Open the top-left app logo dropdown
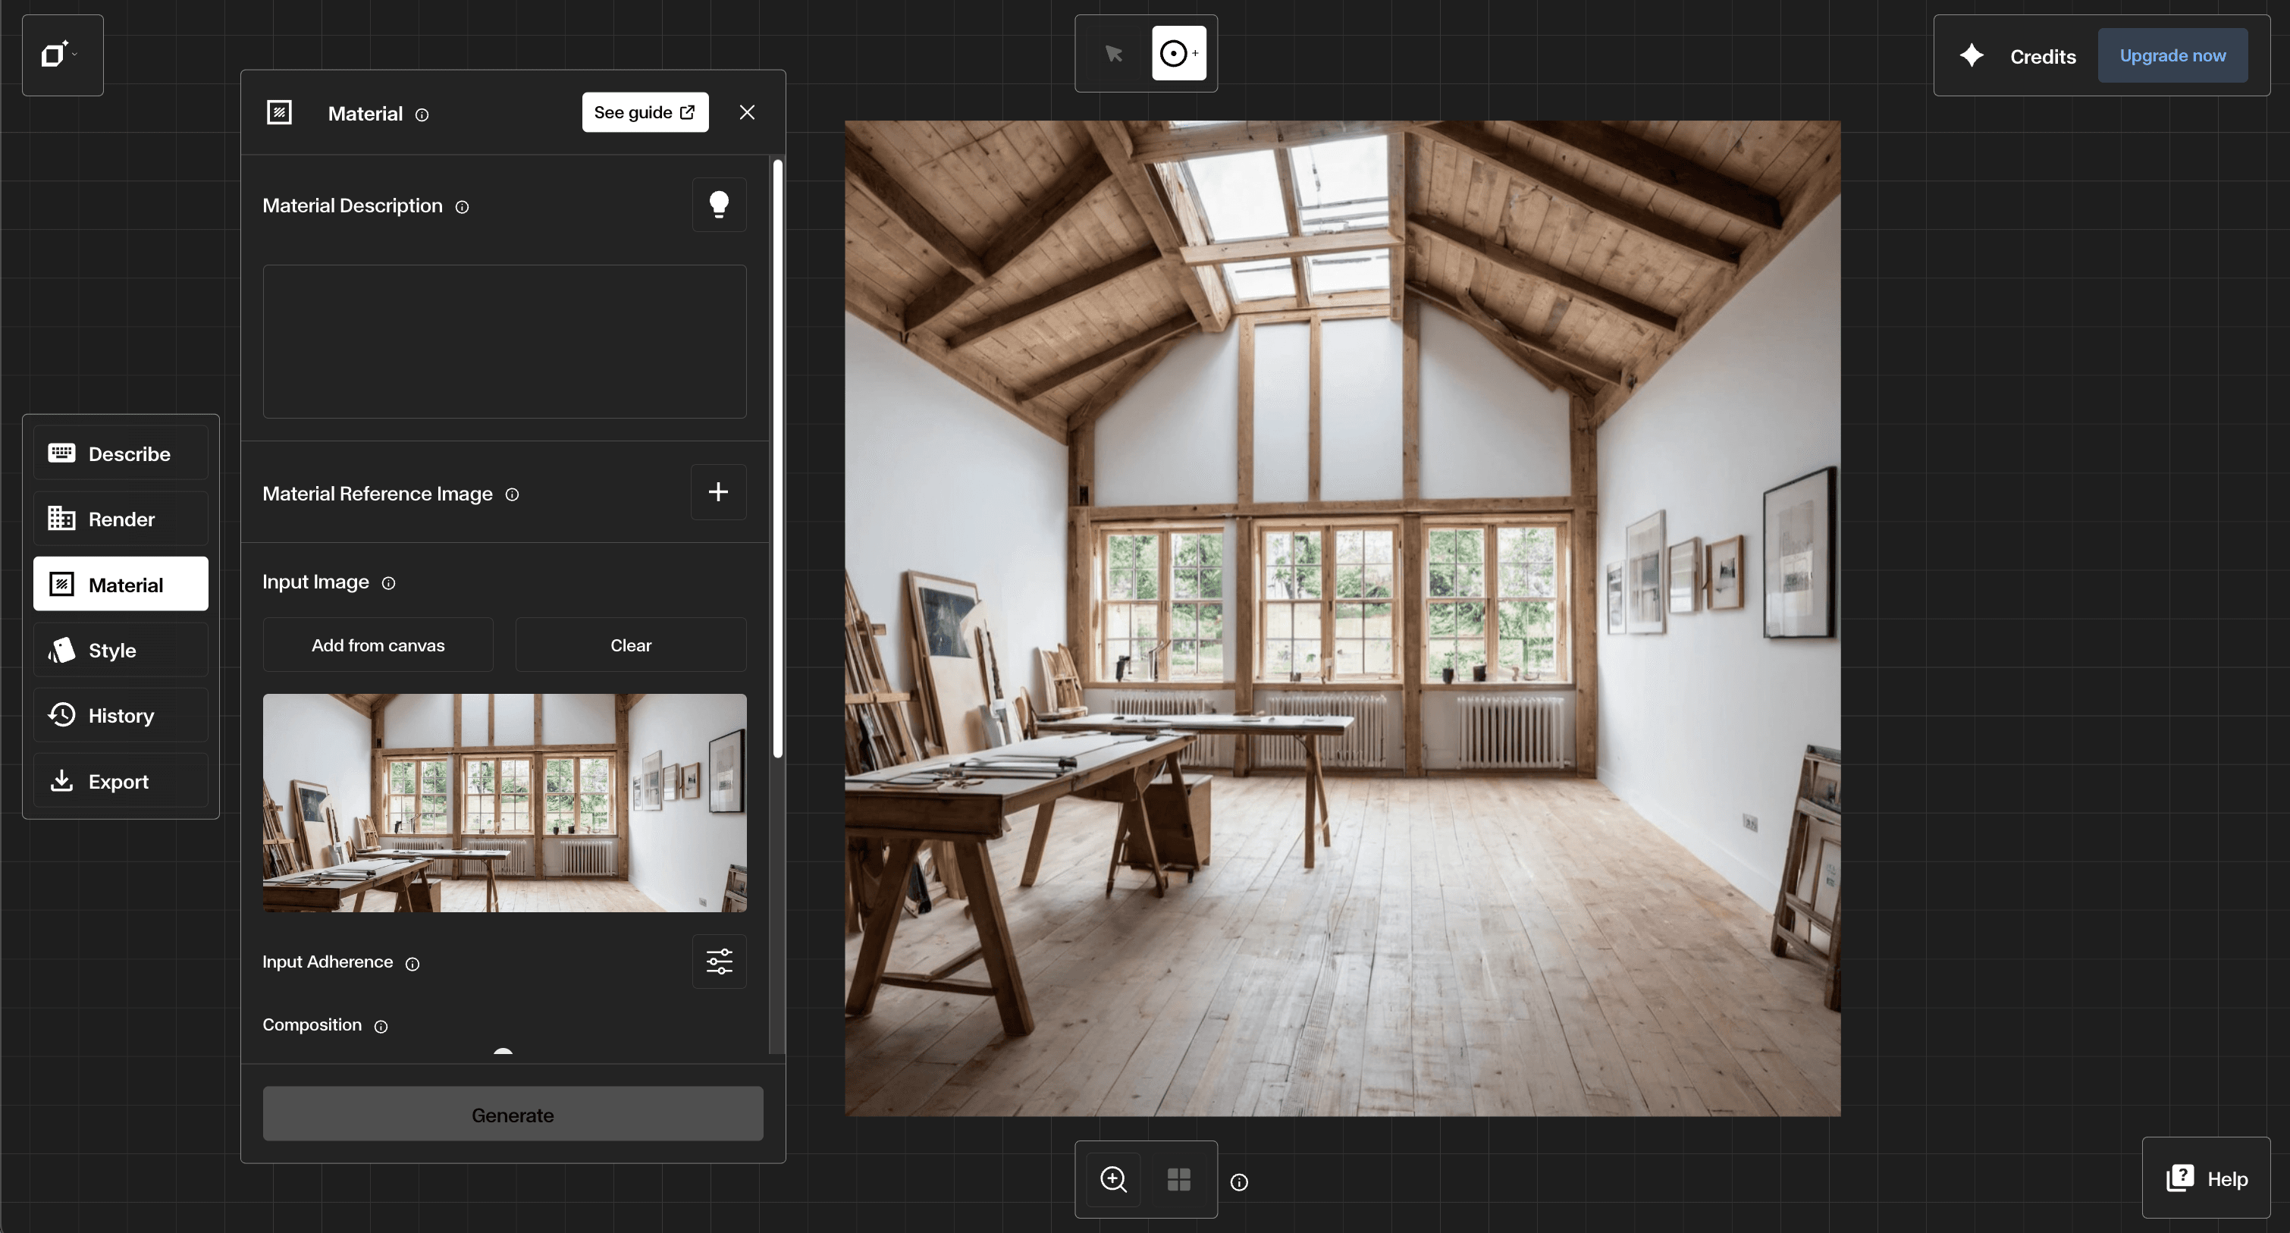The height and width of the screenshot is (1233, 2290). [61, 55]
